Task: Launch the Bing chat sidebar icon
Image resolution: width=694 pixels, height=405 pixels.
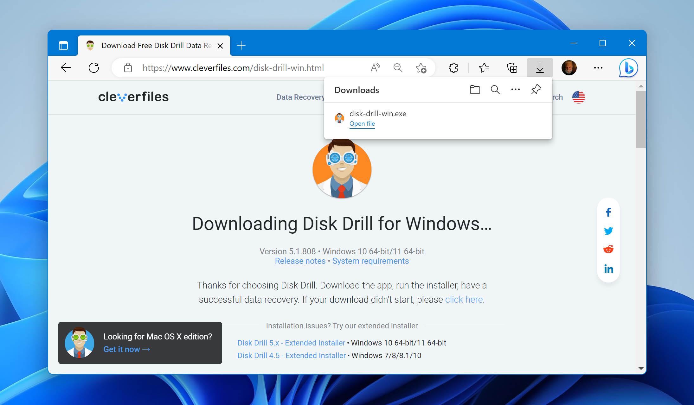Action: (628, 68)
